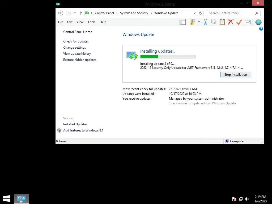
Task: Click the Properties toolbar icon
Action: point(248,22)
